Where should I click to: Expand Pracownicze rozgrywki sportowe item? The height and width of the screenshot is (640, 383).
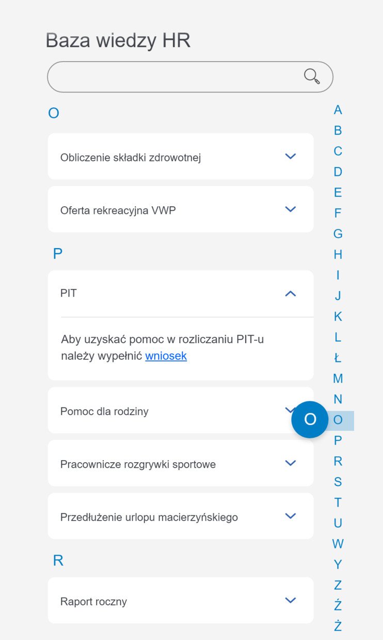coord(181,464)
